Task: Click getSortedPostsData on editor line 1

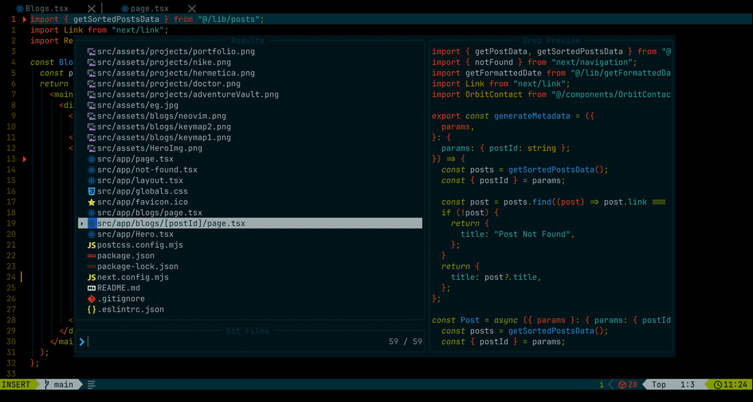Action: [116, 19]
